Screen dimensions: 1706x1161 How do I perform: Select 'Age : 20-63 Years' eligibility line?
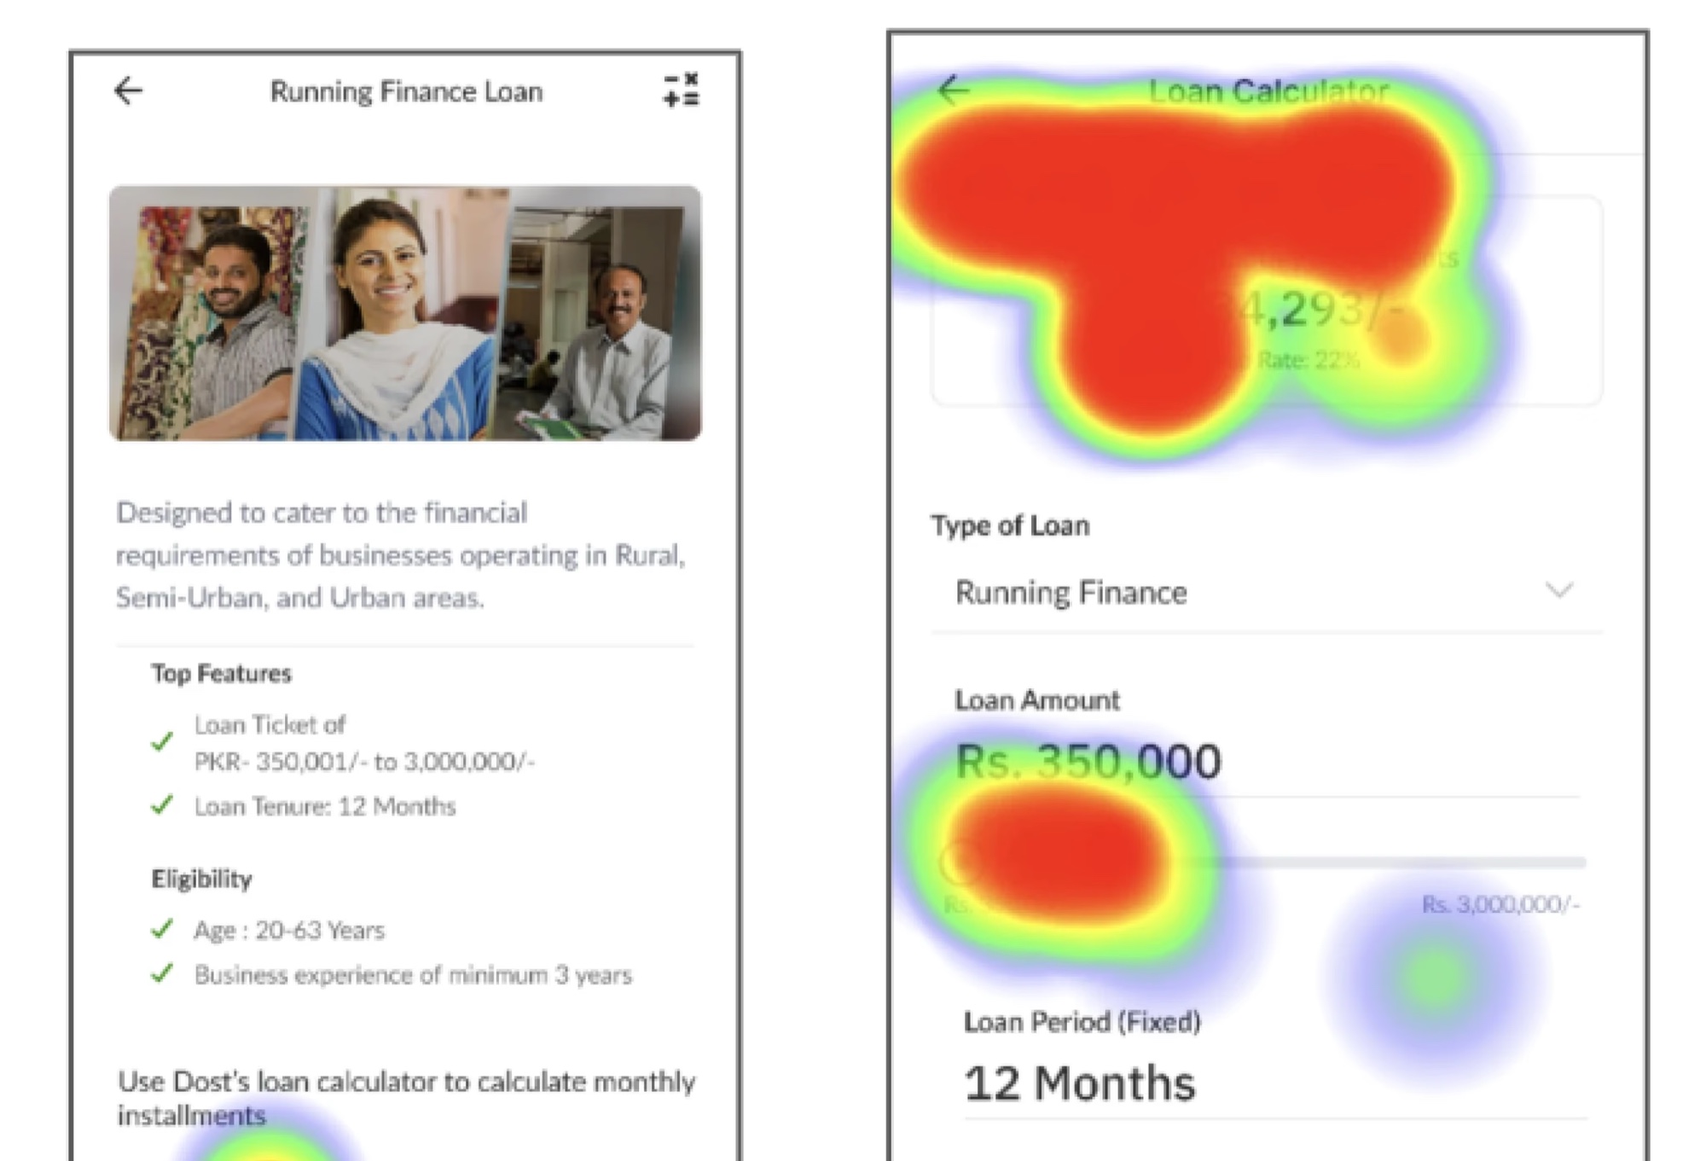[289, 930]
